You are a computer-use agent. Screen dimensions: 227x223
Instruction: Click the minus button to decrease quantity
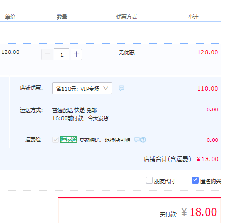(x=47, y=54)
